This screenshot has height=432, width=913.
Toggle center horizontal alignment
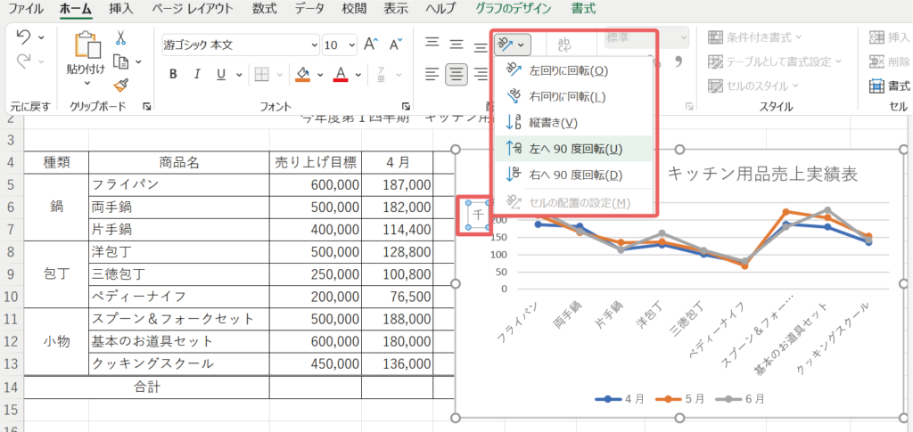456,74
